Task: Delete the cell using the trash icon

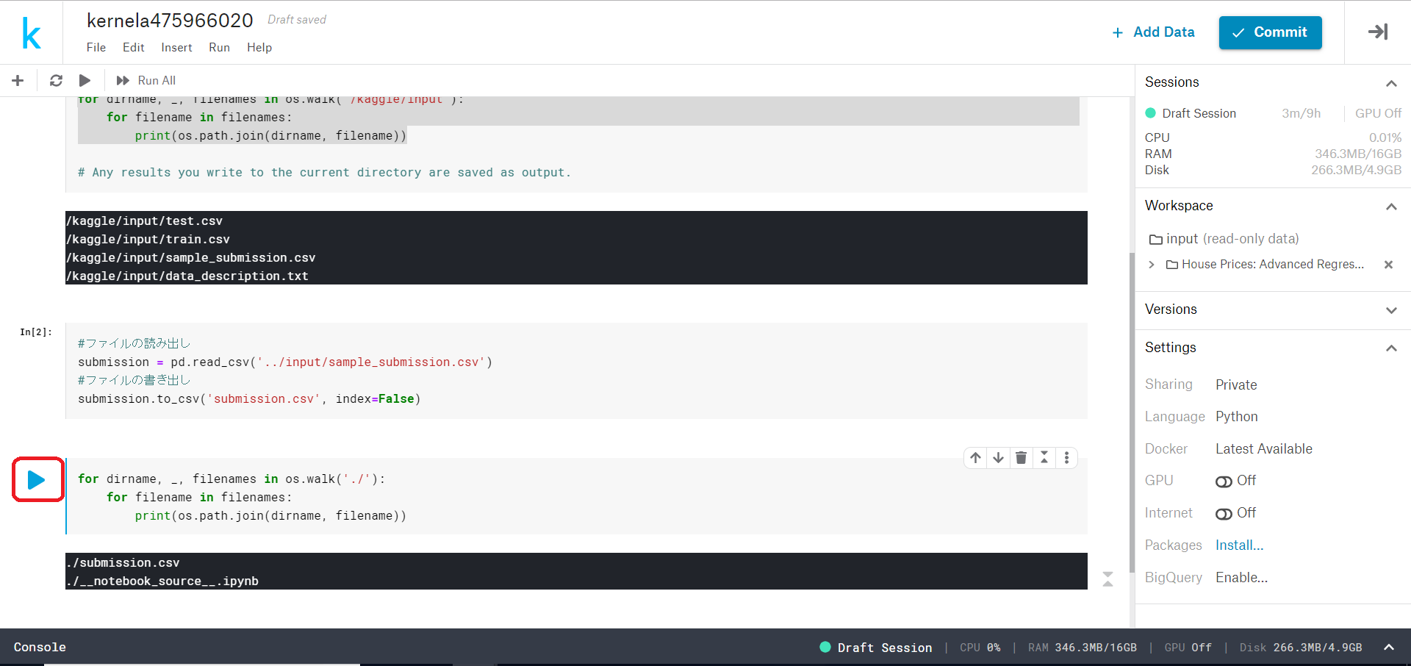Action: [1021, 457]
